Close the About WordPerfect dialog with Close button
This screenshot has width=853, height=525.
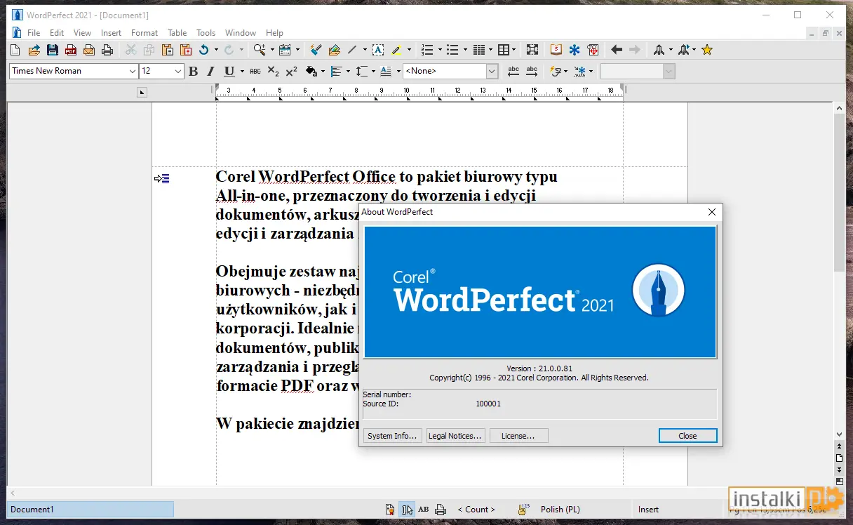687,436
